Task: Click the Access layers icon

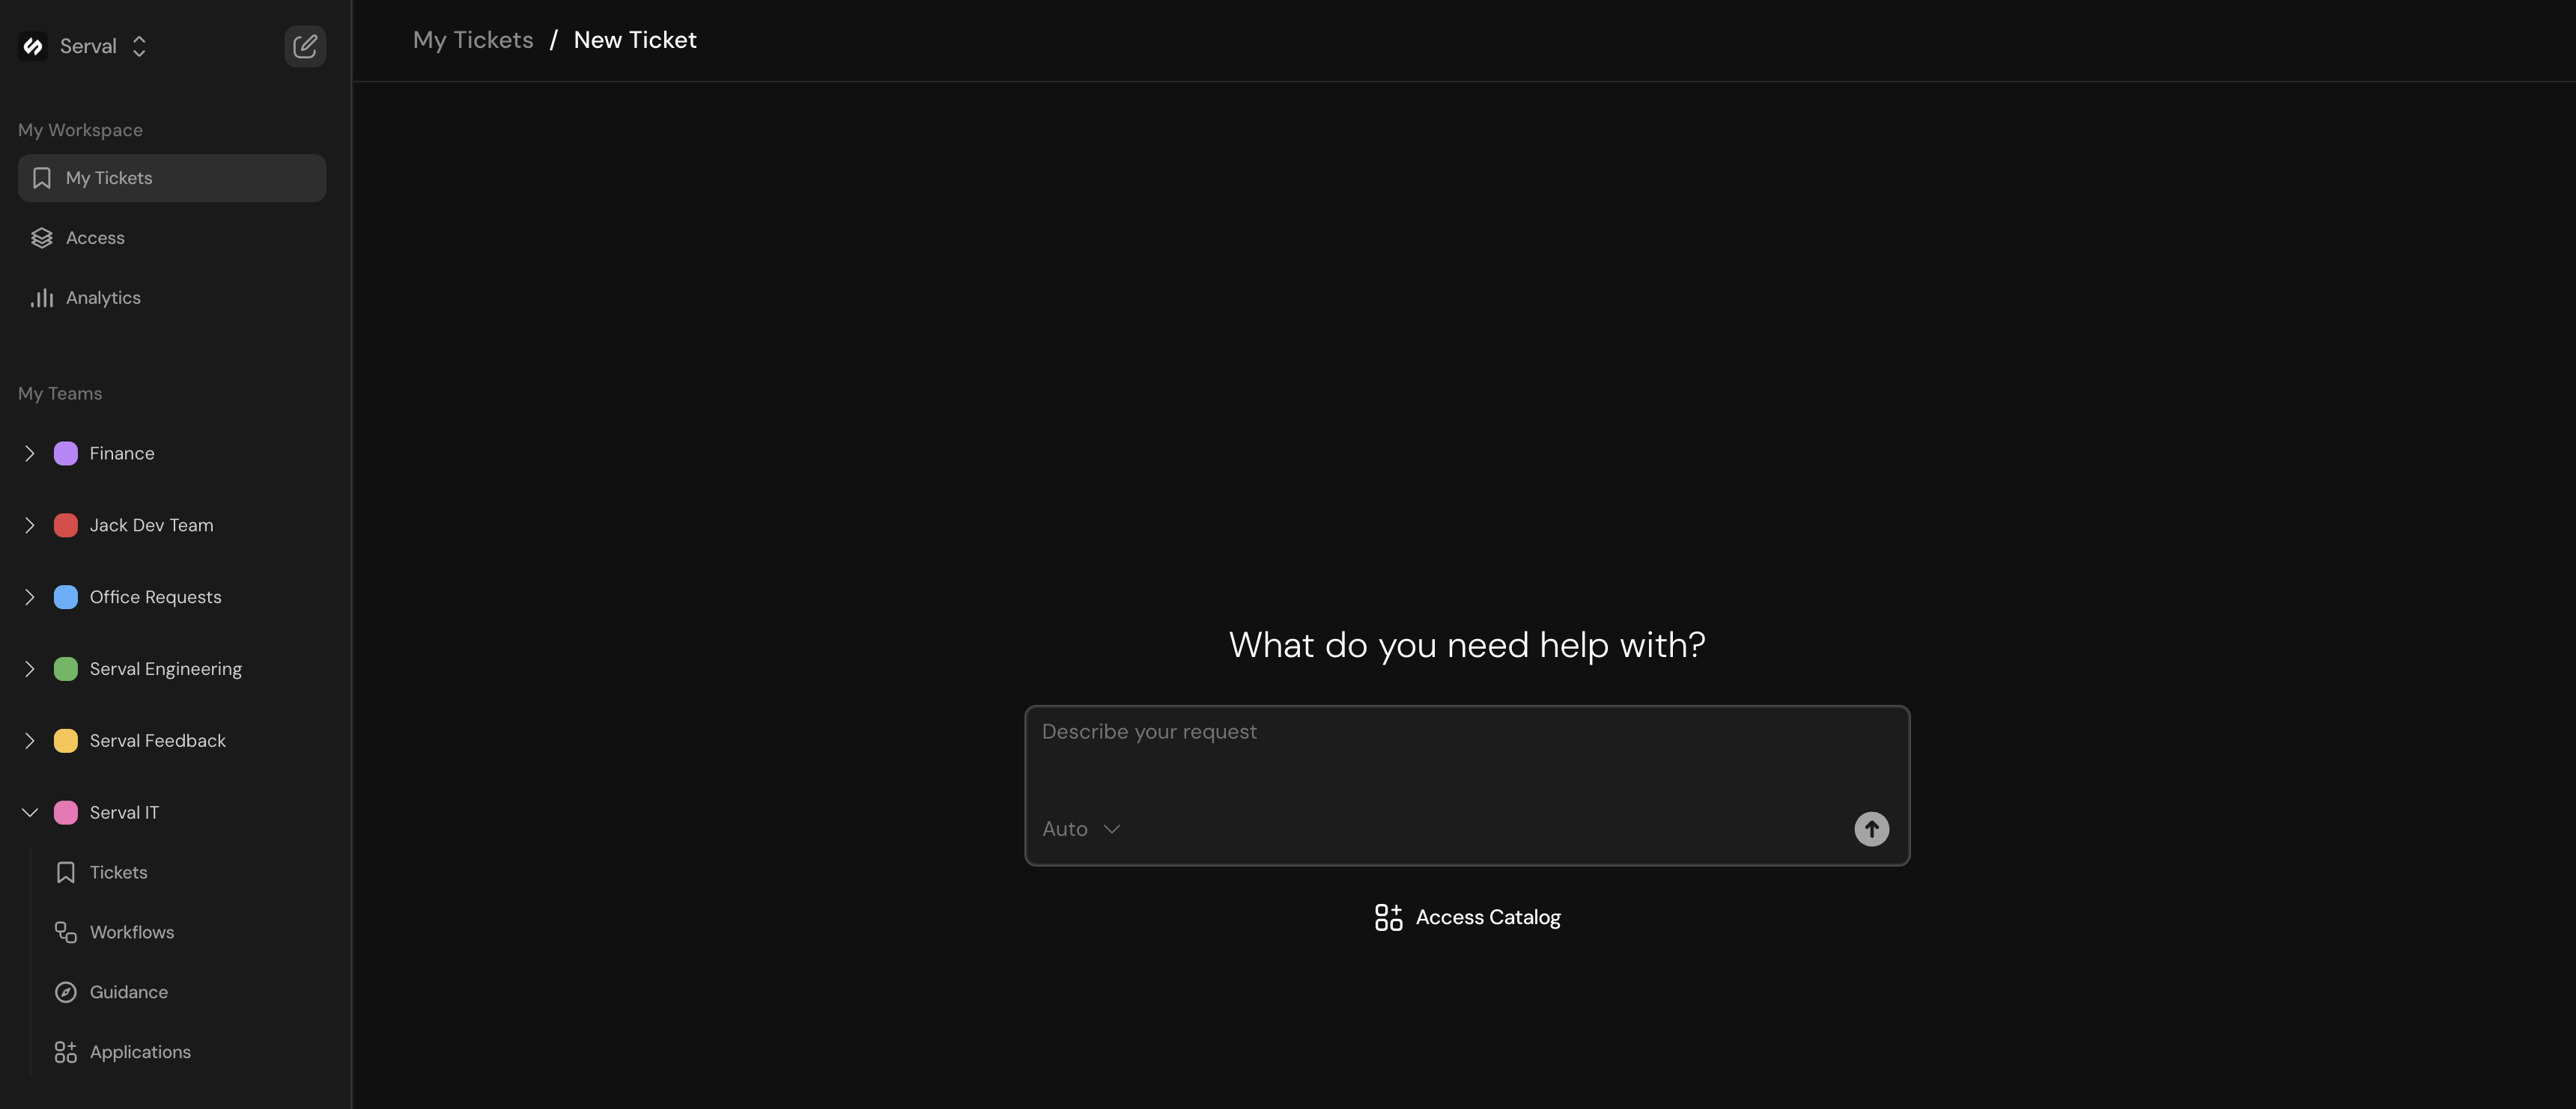Action: pyautogui.click(x=41, y=238)
